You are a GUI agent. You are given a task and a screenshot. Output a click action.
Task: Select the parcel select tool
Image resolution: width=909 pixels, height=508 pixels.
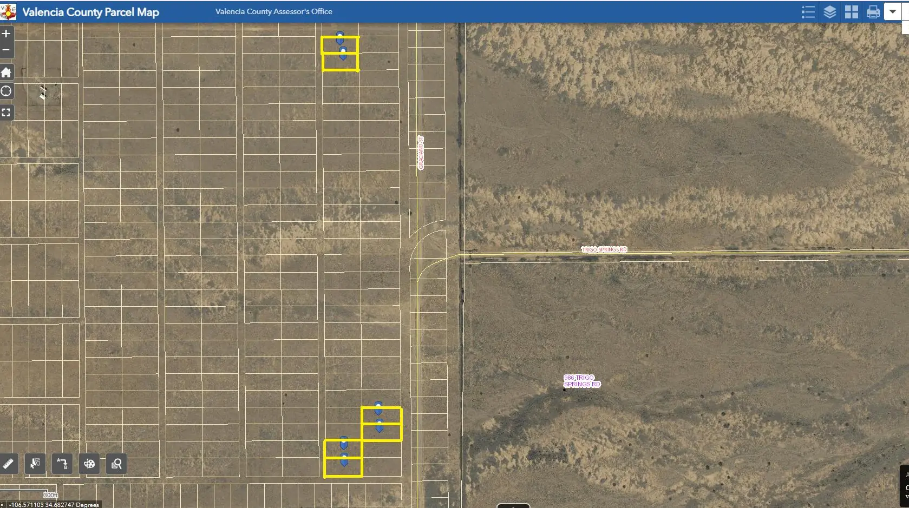(x=35, y=464)
